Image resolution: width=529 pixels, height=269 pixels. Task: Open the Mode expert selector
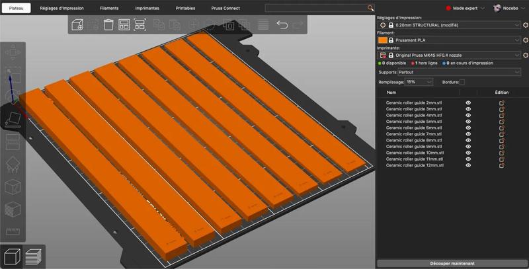pos(466,8)
